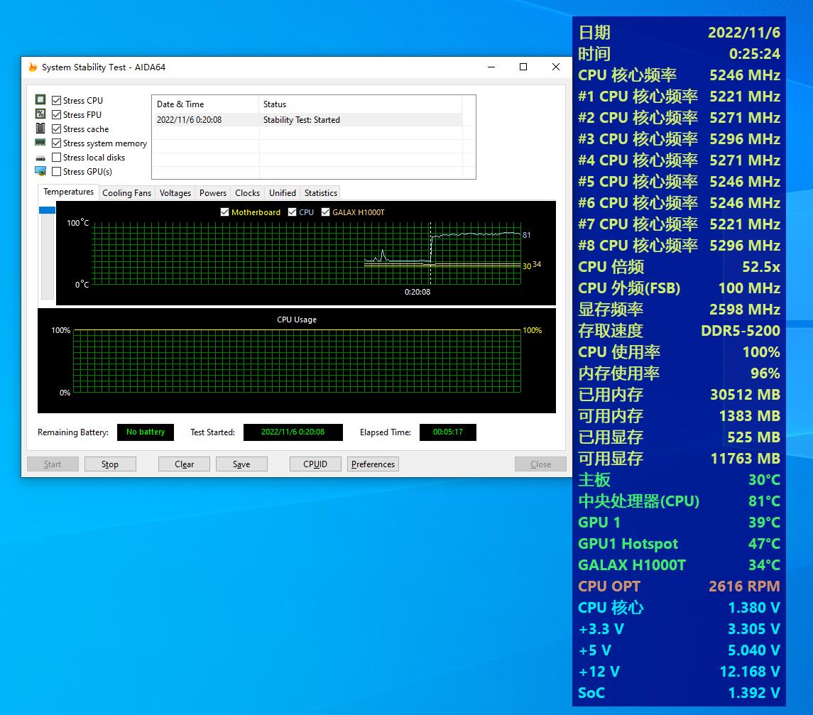813x715 pixels.
Task: Switch to the Cooling Fans tab
Action: pos(126,193)
